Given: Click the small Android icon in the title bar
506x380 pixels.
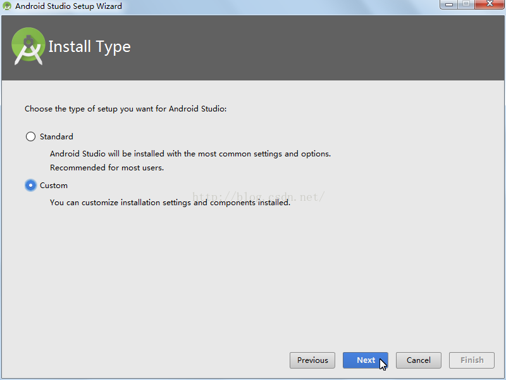Looking at the screenshot, I should coord(8,6).
